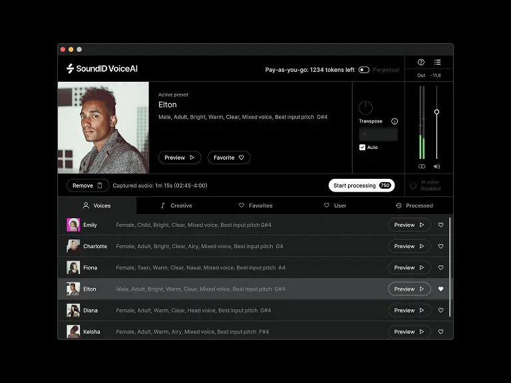Toggle the AI voice power button

coord(413,186)
